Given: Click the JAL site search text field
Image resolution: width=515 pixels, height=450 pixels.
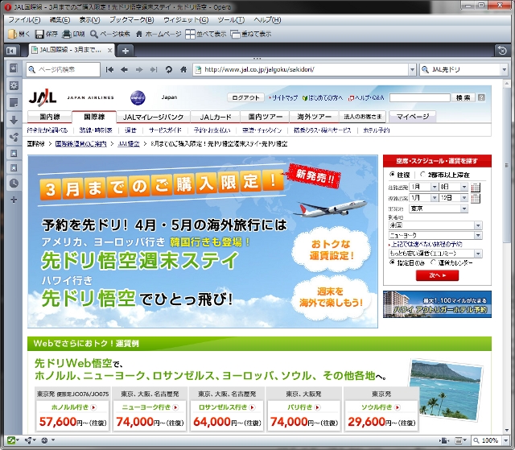Looking at the screenshot, I should 419,97.
